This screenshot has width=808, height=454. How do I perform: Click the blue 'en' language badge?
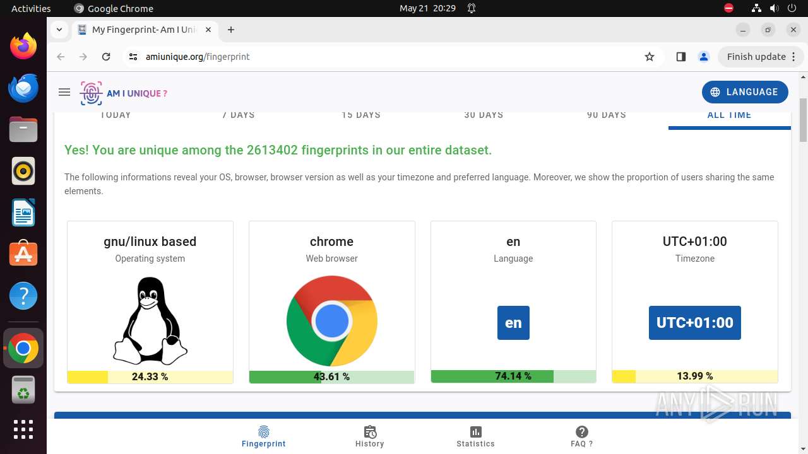click(513, 323)
